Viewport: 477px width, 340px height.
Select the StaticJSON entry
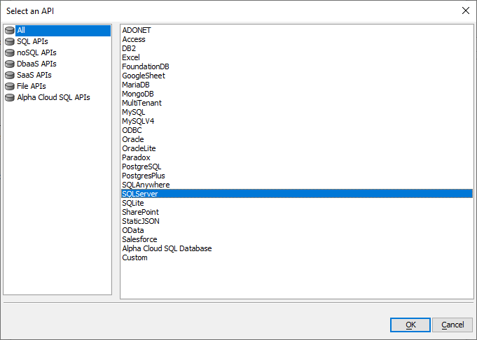pyautogui.click(x=141, y=221)
